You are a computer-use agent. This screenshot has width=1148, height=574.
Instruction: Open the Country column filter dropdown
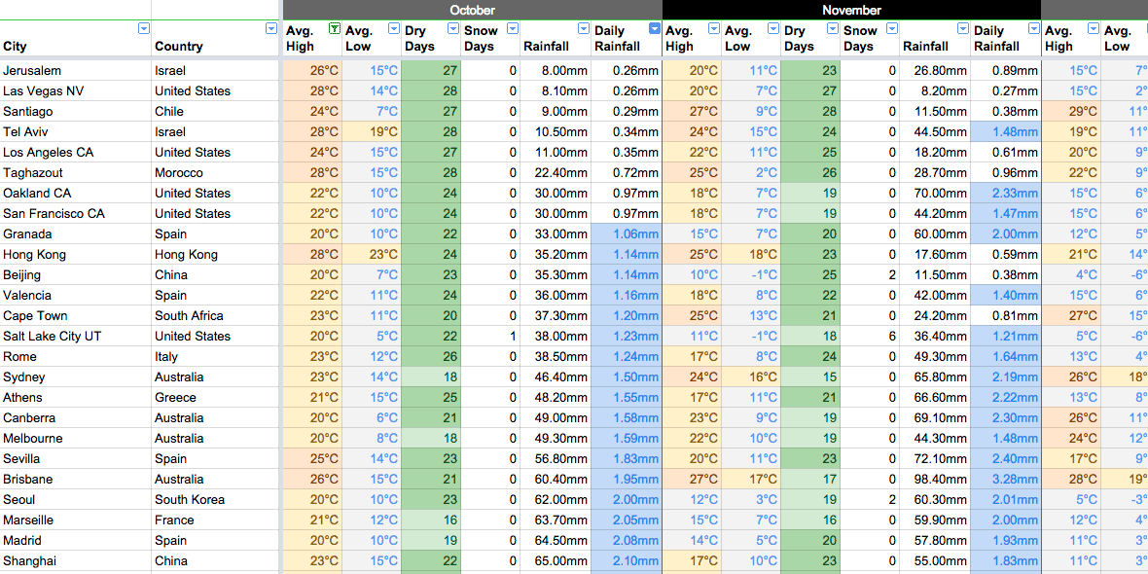(x=271, y=28)
